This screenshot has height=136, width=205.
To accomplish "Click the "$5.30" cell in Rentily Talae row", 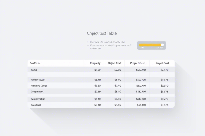I will pos(118,80).
